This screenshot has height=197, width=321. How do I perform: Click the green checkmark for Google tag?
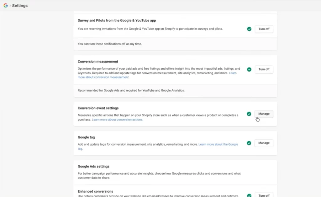click(x=249, y=143)
